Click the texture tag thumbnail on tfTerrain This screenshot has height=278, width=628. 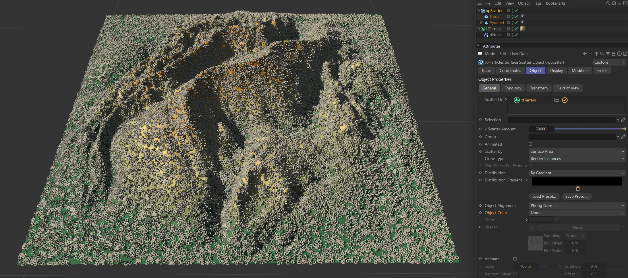[x=523, y=29]
